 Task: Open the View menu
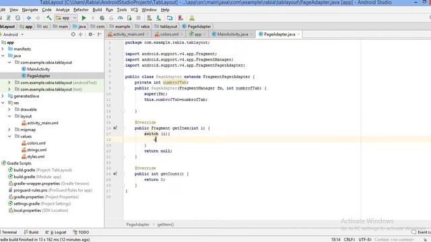13,10
